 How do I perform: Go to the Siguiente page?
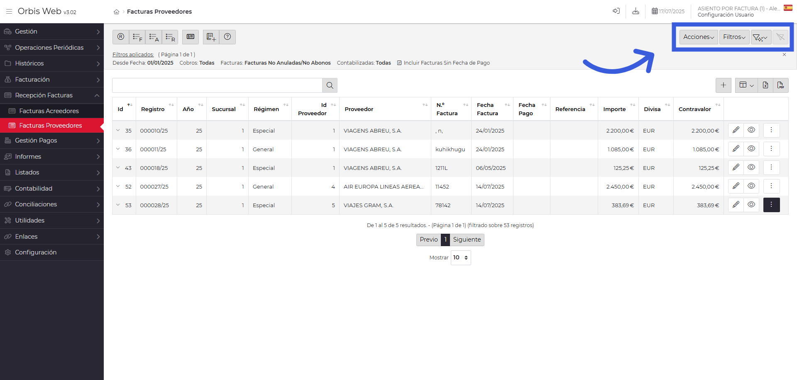(x=467, y=240)
